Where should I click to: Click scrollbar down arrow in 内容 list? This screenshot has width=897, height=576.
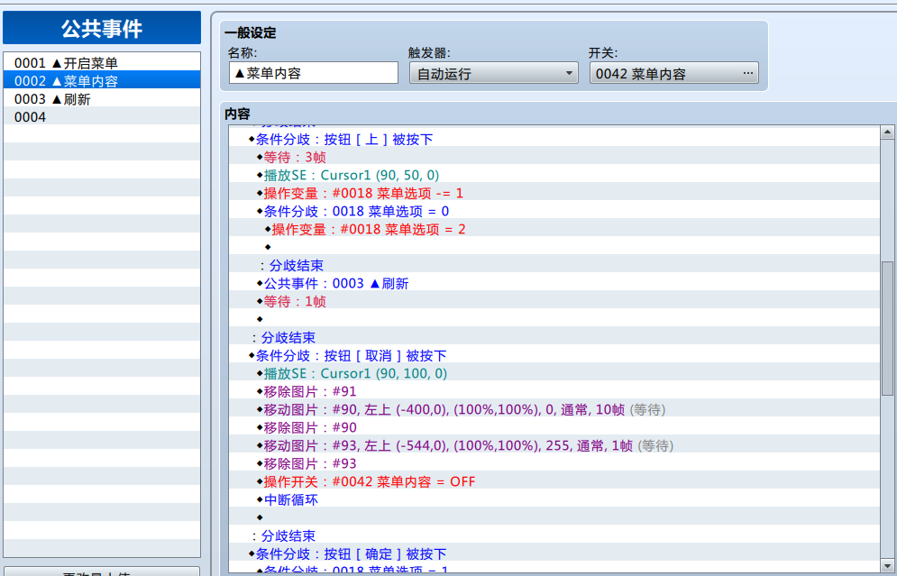(x=887, y=565)
